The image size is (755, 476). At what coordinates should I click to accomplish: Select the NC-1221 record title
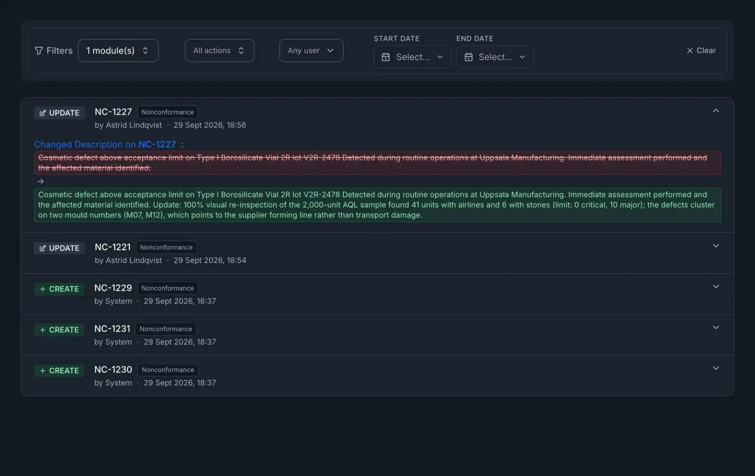(x=113, y=247)
